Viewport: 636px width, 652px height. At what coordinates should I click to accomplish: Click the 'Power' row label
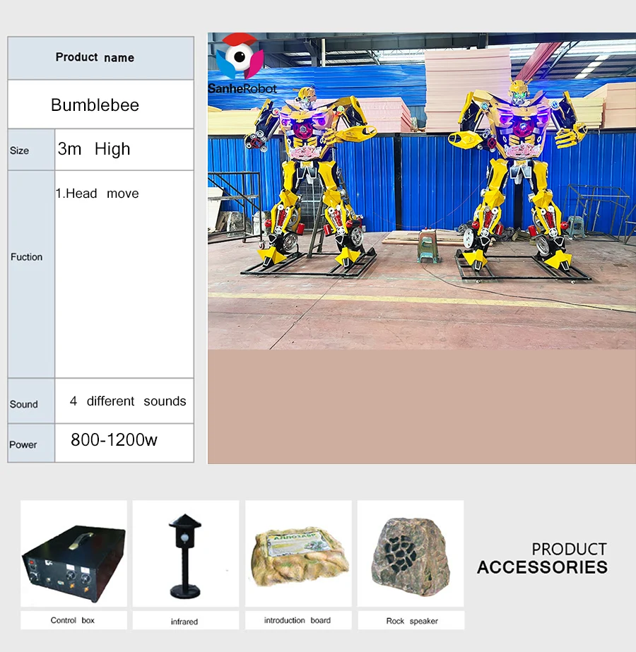(23, 444)
